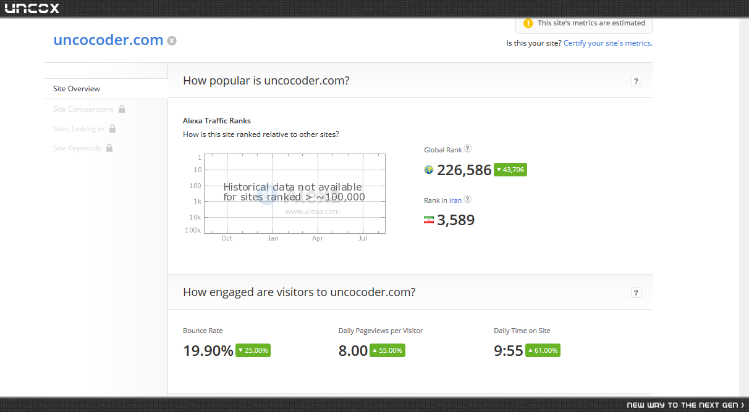Open the uncocoder.com site title link
The width and height of the screenshot is (749, 412).
coord(108,40)
